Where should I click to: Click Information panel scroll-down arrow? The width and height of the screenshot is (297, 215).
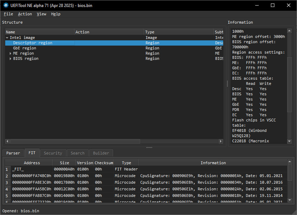tap(289, 141)
